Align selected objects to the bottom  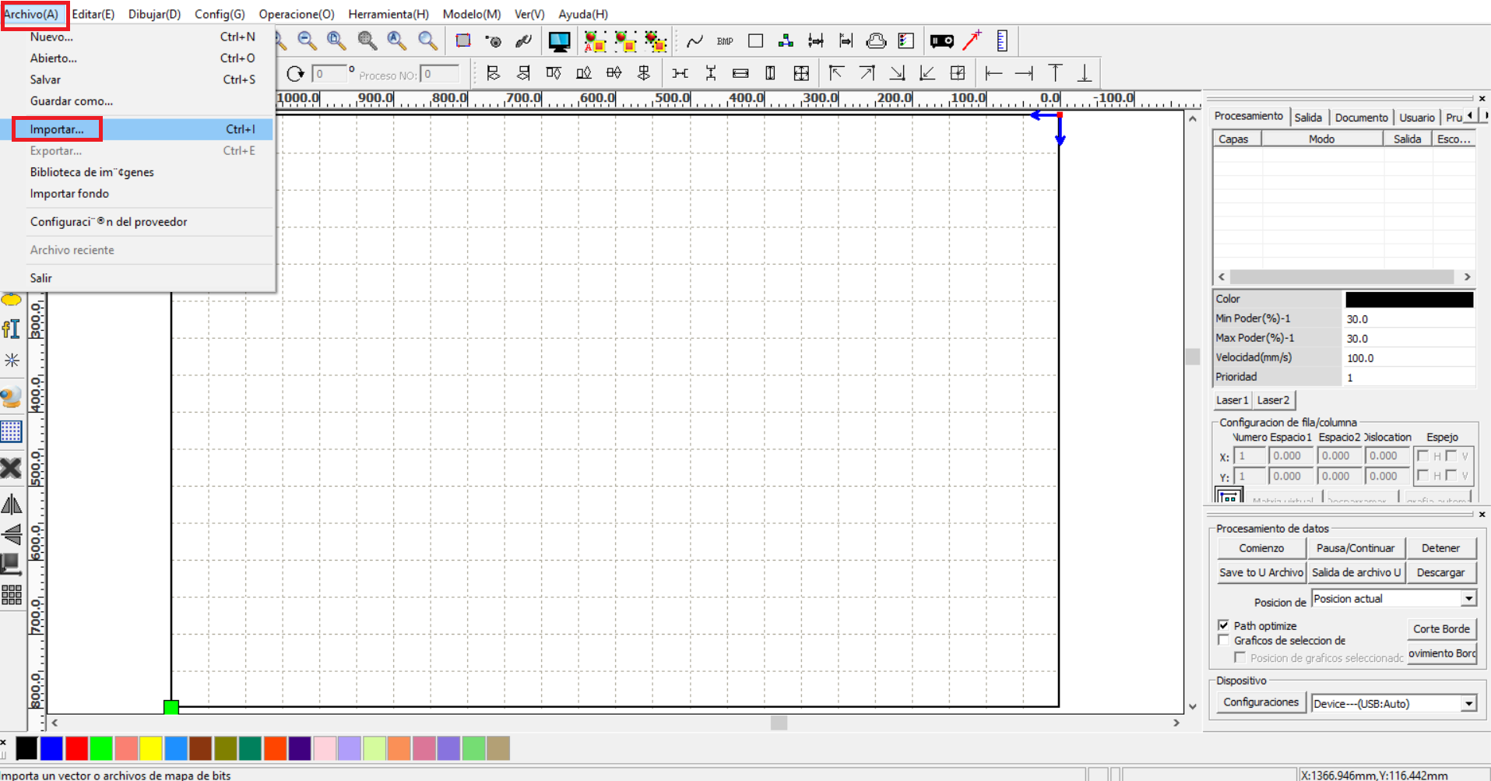[x=584, y=73]
